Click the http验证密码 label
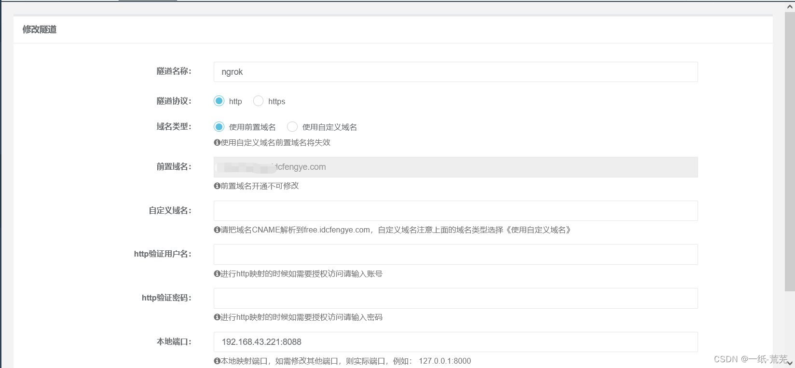Image resolution: width=795 pixels, height=368 pixels. pos(167,298)
